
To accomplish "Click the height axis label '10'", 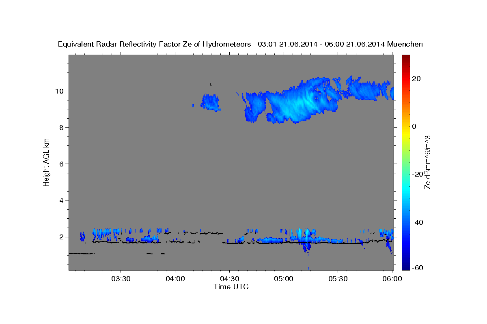I will pos(60,91).
